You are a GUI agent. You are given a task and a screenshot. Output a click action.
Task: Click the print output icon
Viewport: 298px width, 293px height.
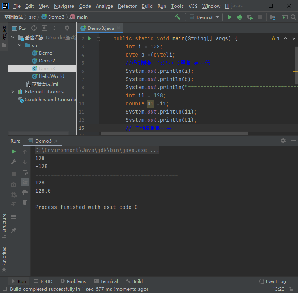25,192
